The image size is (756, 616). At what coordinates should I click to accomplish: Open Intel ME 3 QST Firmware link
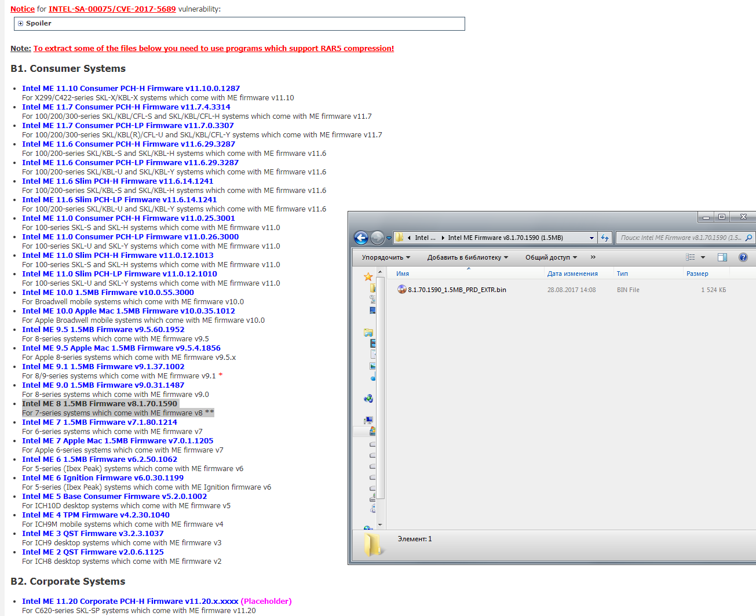[93, 533]
